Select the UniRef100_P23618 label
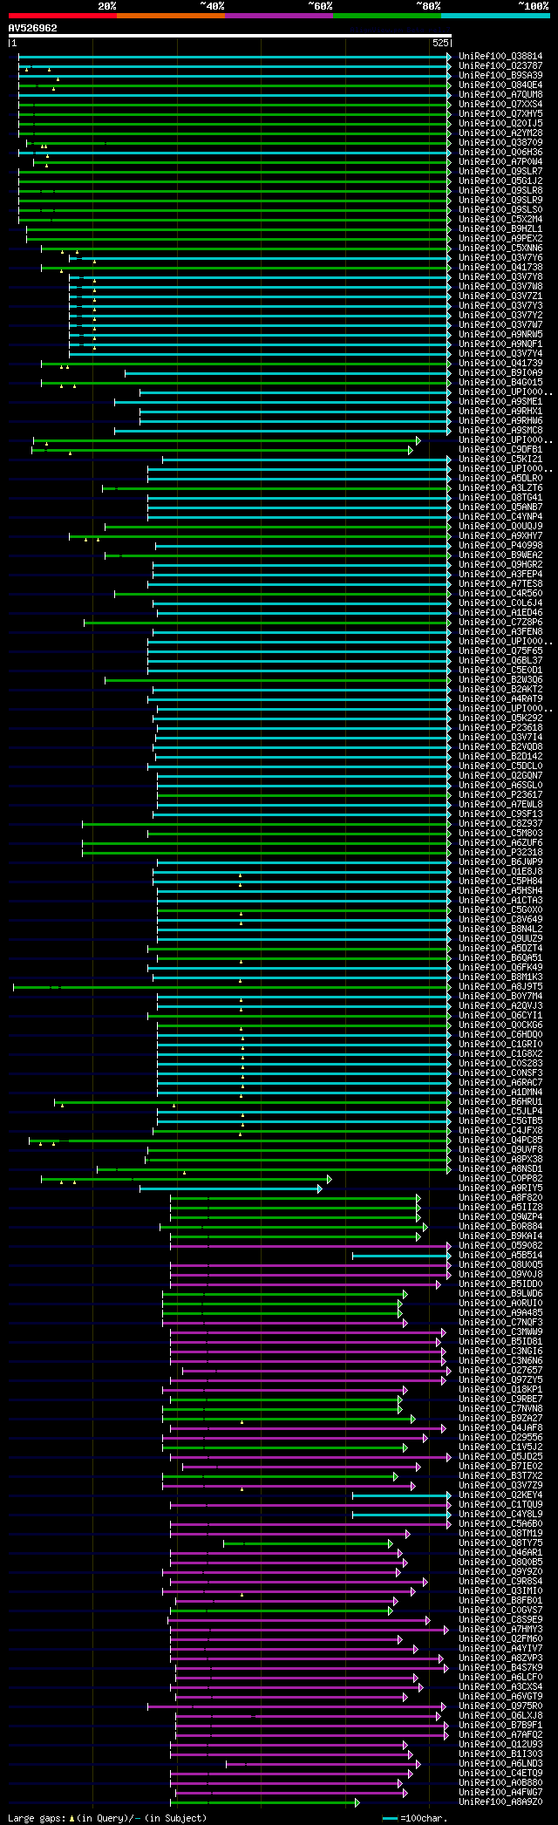The image size is (558, 1825). pyautogui.click(x=500, y=728)
